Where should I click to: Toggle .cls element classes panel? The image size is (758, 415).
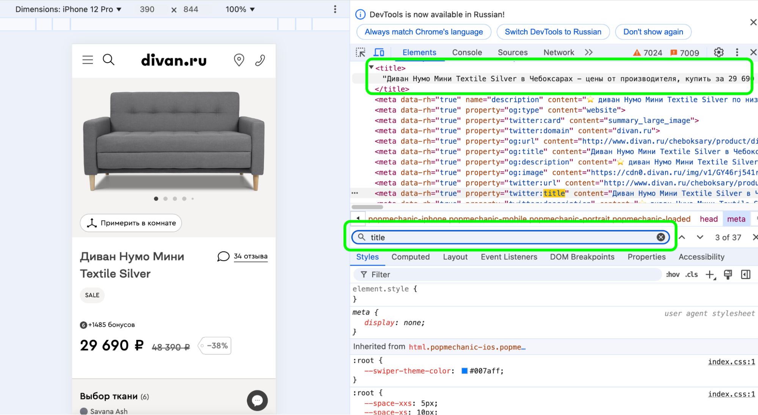(692, 275)
